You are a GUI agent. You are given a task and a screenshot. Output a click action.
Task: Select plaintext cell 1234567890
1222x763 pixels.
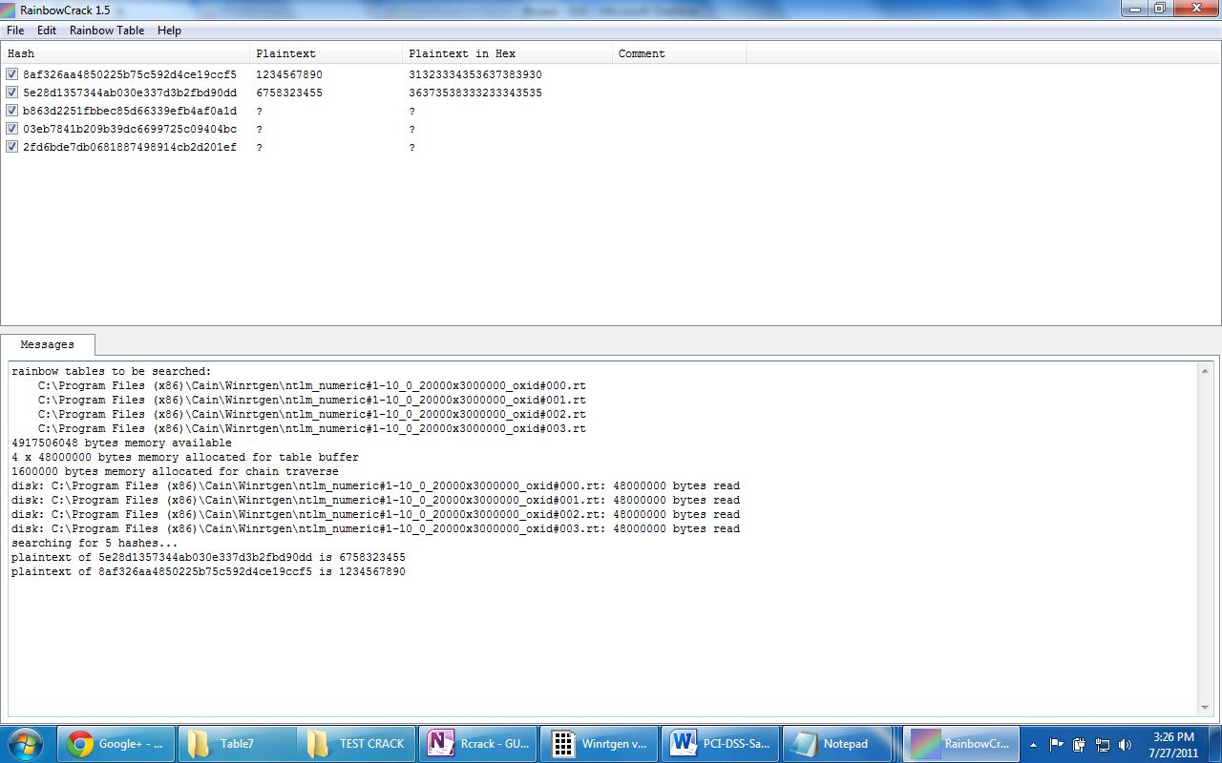(x=289, y=74)
